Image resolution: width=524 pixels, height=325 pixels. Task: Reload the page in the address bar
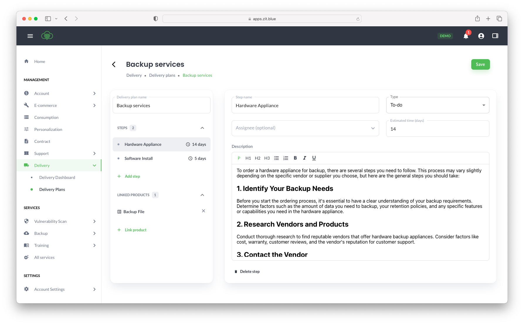(x=358, y=19)
